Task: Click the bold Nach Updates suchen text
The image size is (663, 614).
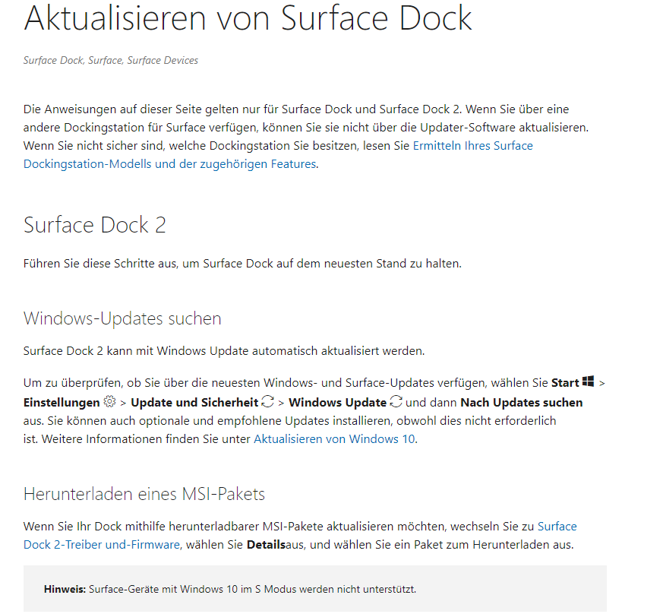Action: pos(522,402)
